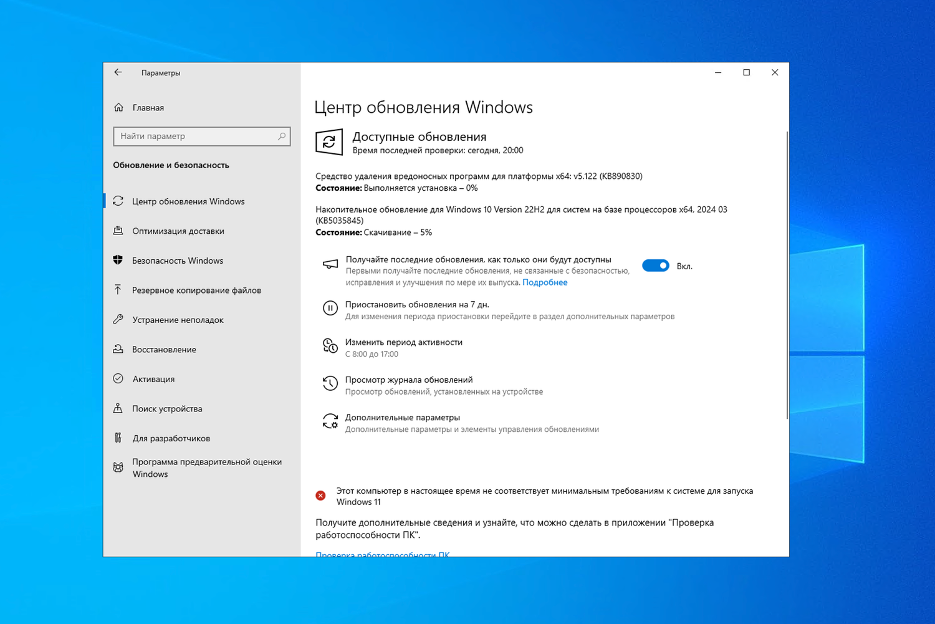
Task: Click the magnifier icon in the search box
Action: [282, 136]
